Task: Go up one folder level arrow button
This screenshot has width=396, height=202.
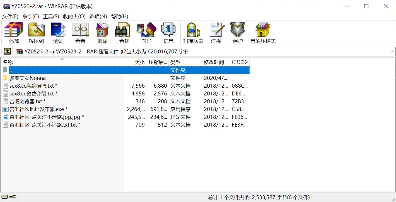Action: [7, 51]
